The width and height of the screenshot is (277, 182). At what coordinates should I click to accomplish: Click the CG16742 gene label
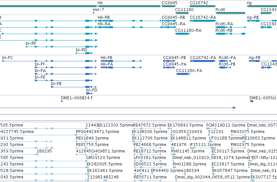tap(199, 3)
